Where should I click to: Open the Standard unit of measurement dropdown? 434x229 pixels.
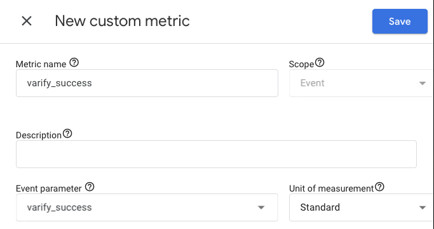[x=361, y=207]
